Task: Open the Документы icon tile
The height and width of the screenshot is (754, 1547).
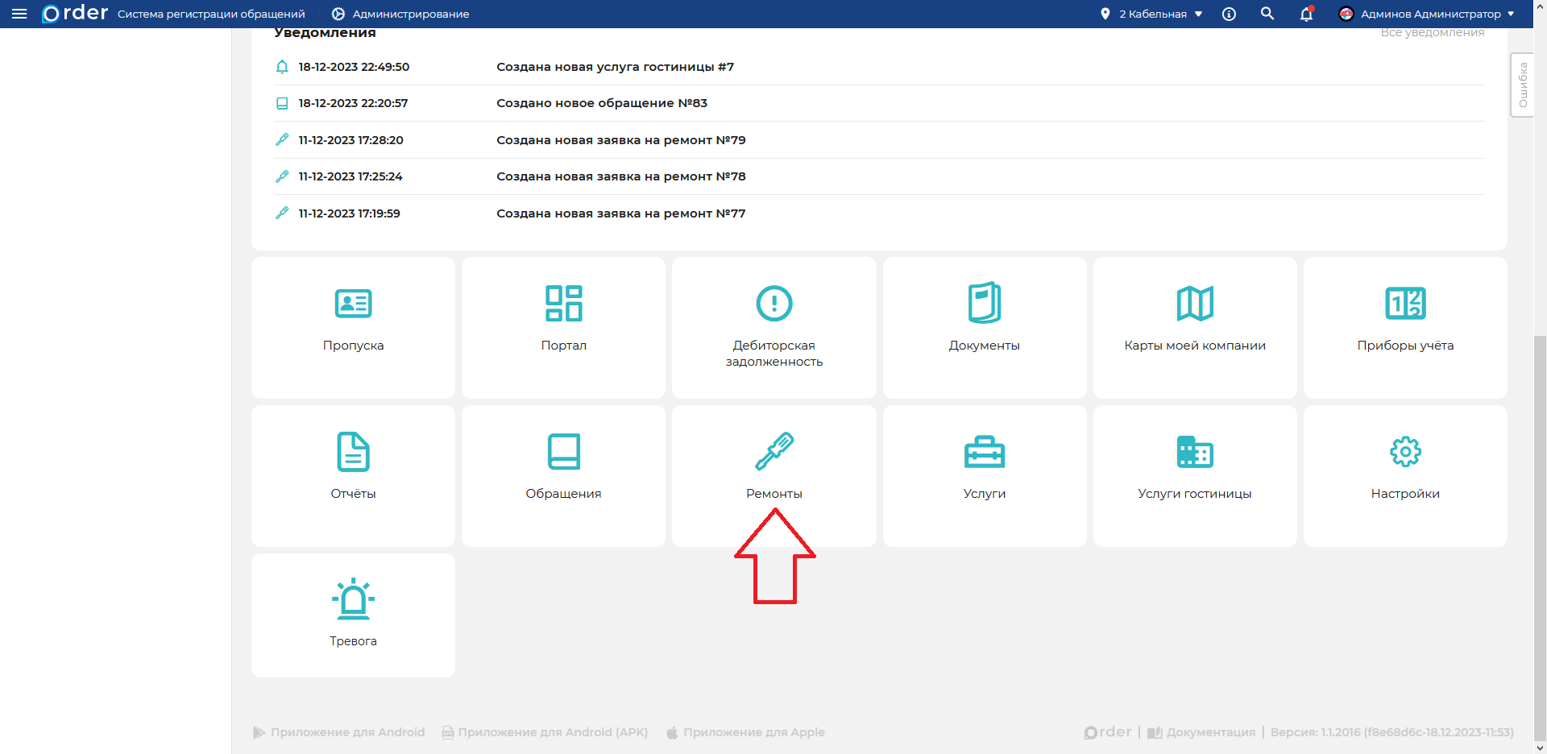Action: click(984, 304)
